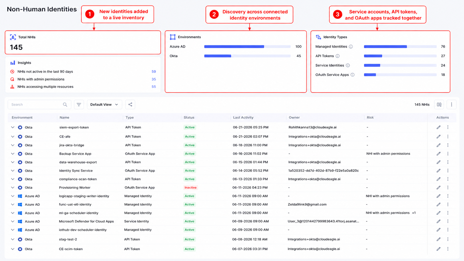The height and width of the screenshot is (261, 464).
Task: Open kebab menu for data-warehouse-export row
Action: click(448, 162)
